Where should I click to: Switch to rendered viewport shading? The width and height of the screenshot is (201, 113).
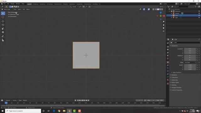tap(162, 9)
